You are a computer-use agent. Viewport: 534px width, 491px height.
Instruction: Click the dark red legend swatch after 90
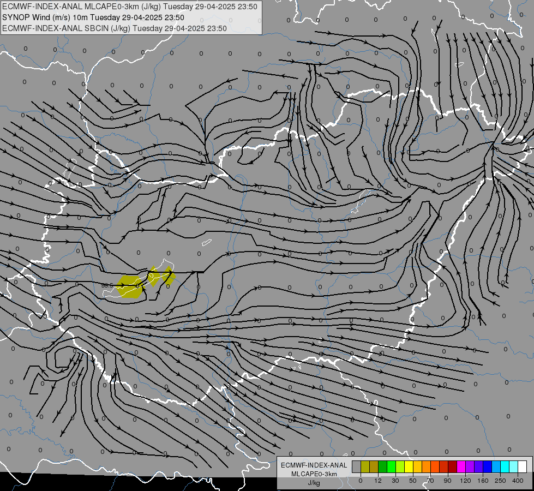[453, 466]
